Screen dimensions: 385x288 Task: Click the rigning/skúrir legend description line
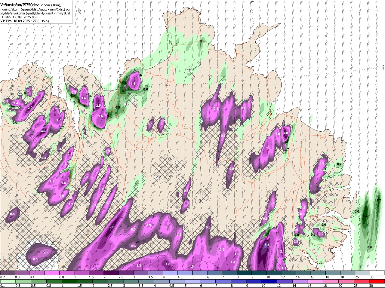35,9
